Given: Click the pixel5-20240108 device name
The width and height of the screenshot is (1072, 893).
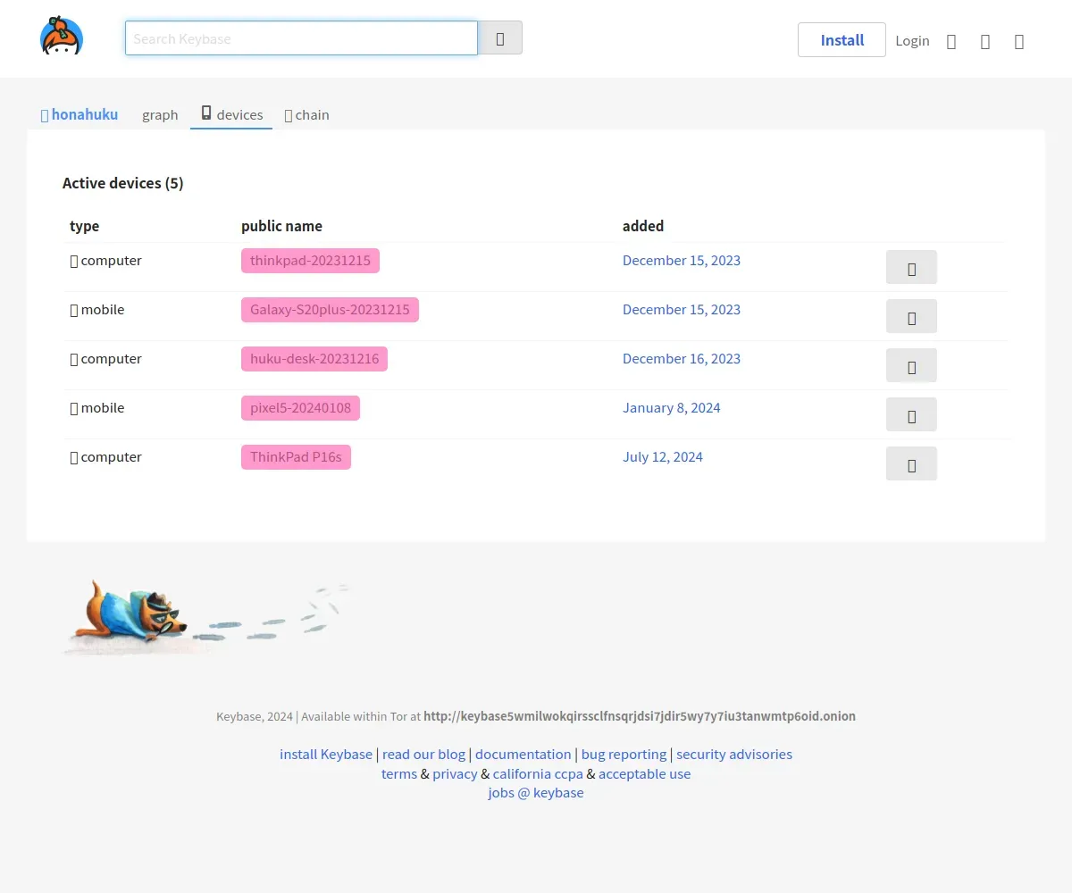Looking at the screenshot, I should [x=300, y=408].
